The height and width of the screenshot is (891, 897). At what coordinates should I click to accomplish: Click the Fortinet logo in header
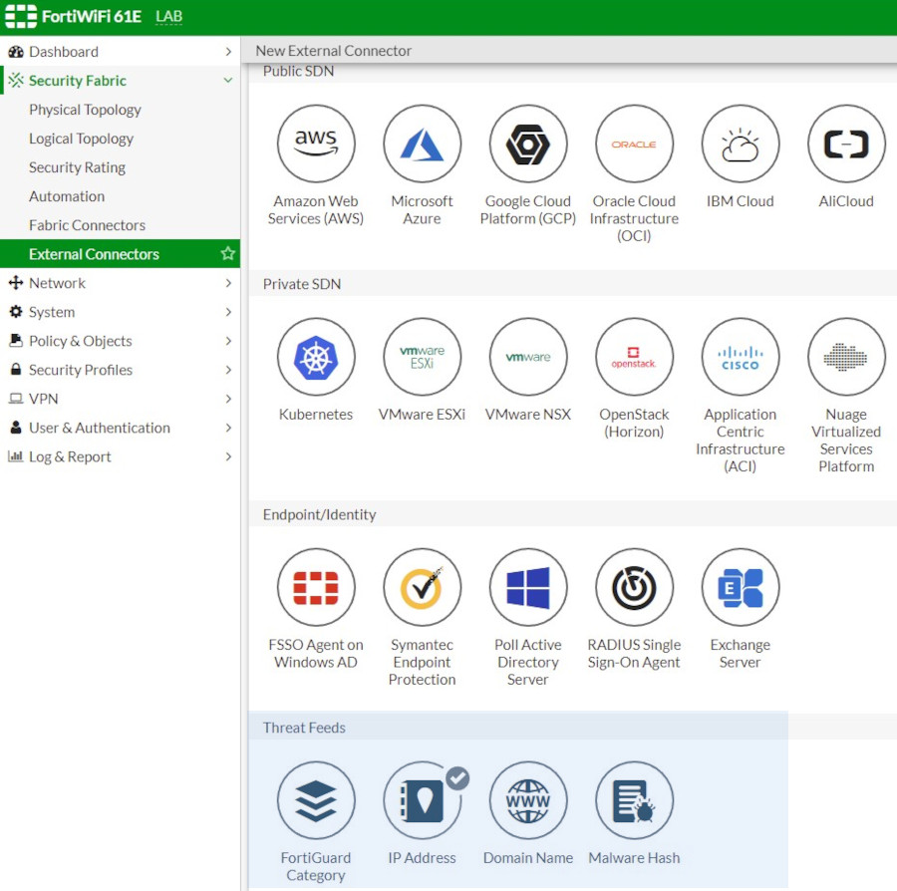[x=21, y=16]
